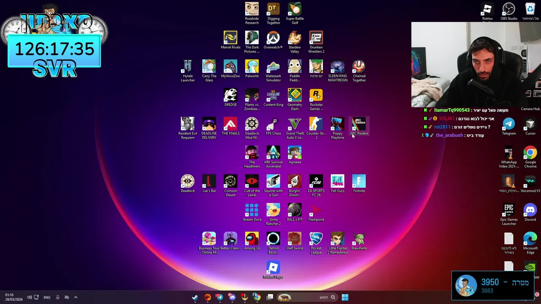Open the Agreeee game icon
Screen dimensions: 541x304
coord(295,155)
